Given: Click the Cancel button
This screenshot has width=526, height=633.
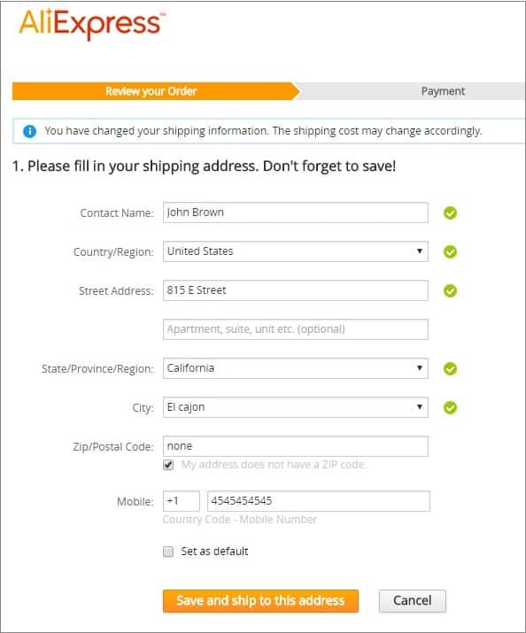Looking at the screenshot, I should coord(412,601).
